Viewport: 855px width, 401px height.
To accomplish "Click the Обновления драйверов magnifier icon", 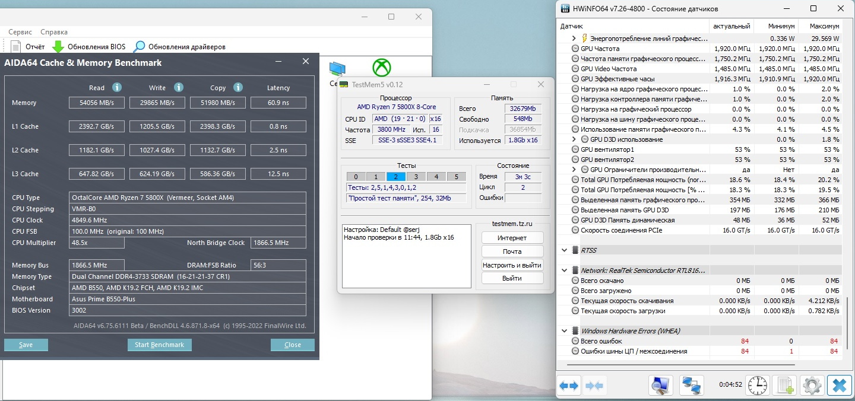I will pos(140,46).
